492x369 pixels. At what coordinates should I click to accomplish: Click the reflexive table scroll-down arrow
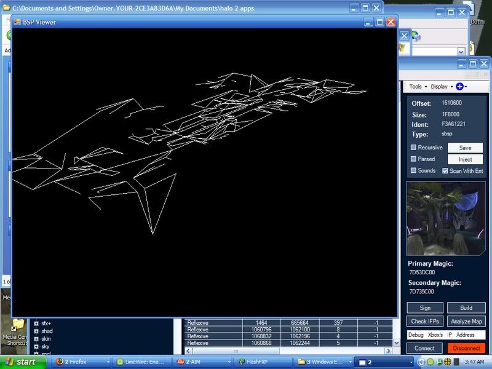[396, 343]
